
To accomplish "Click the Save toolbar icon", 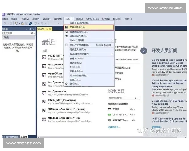I will click(x=26, y=23).
